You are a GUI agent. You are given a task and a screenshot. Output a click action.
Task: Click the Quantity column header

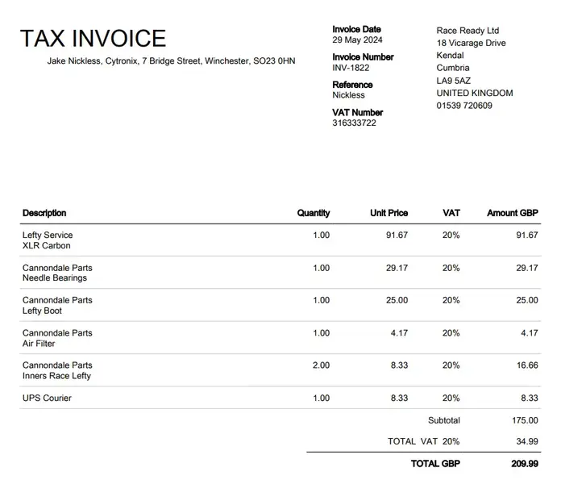pos(314,213)
